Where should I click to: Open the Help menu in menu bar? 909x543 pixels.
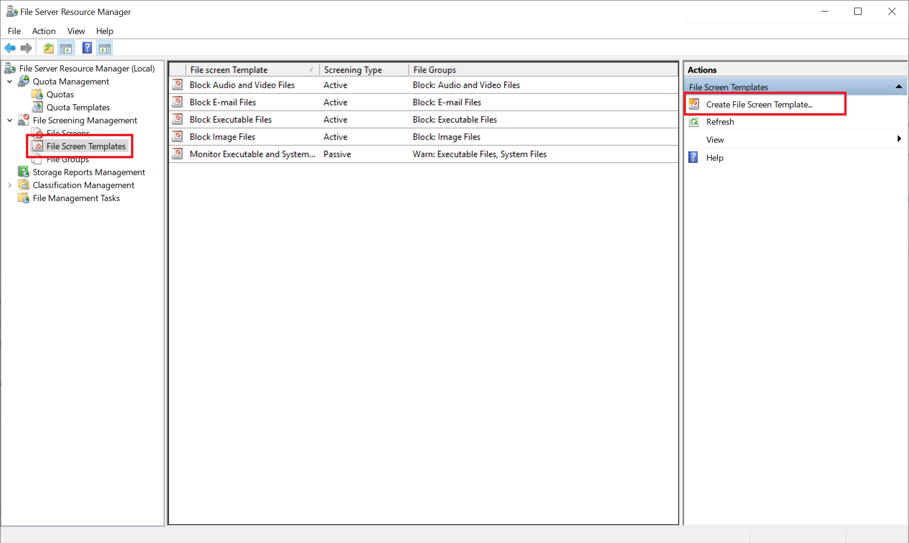pyautogui.click(x=105, y=31)
